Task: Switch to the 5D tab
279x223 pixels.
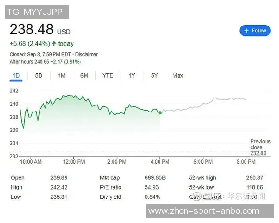Action: (39, 76)
